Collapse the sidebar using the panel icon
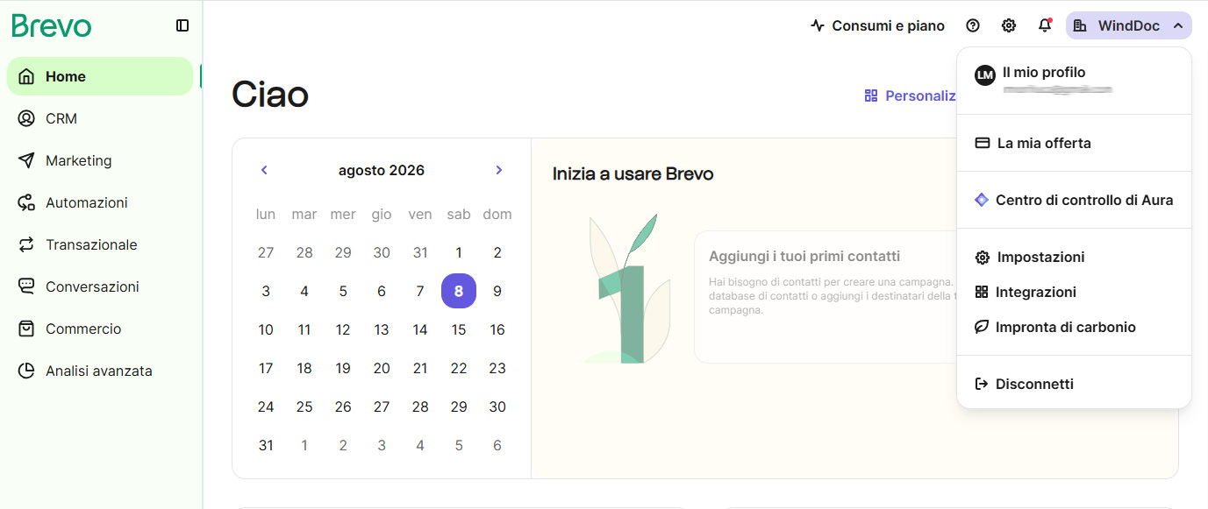 click(x=182, y=25)
